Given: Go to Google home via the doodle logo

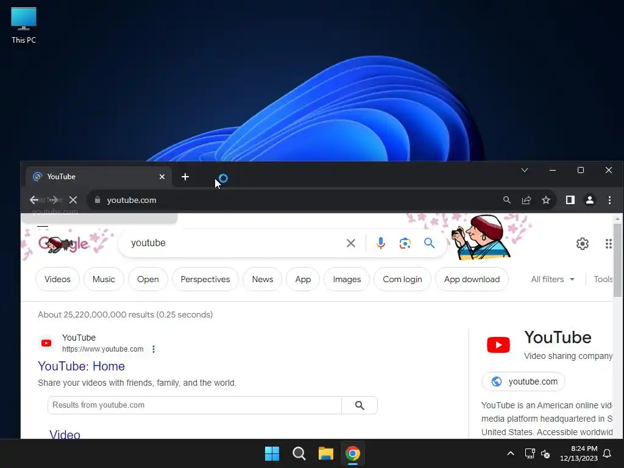Looking at the screenshot, I should [x=63, y=243].
